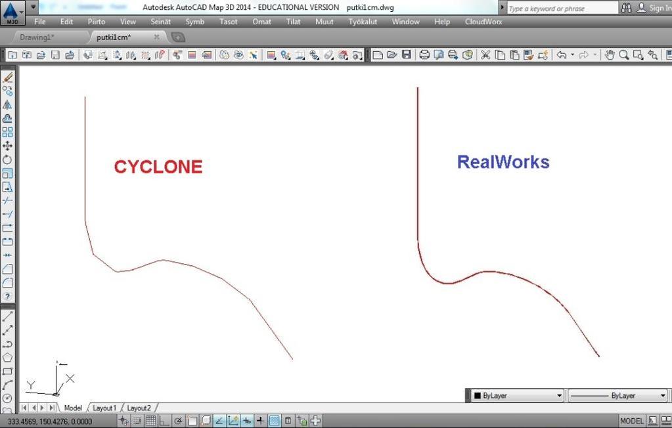Click the coordinates readout 333.4569, 150.4276, 0.0000
The height and width of the screenshot is (428, 672).
point(50,421)
